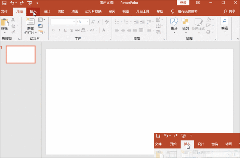Click the 共享 (Share) button

click(230, 11)
